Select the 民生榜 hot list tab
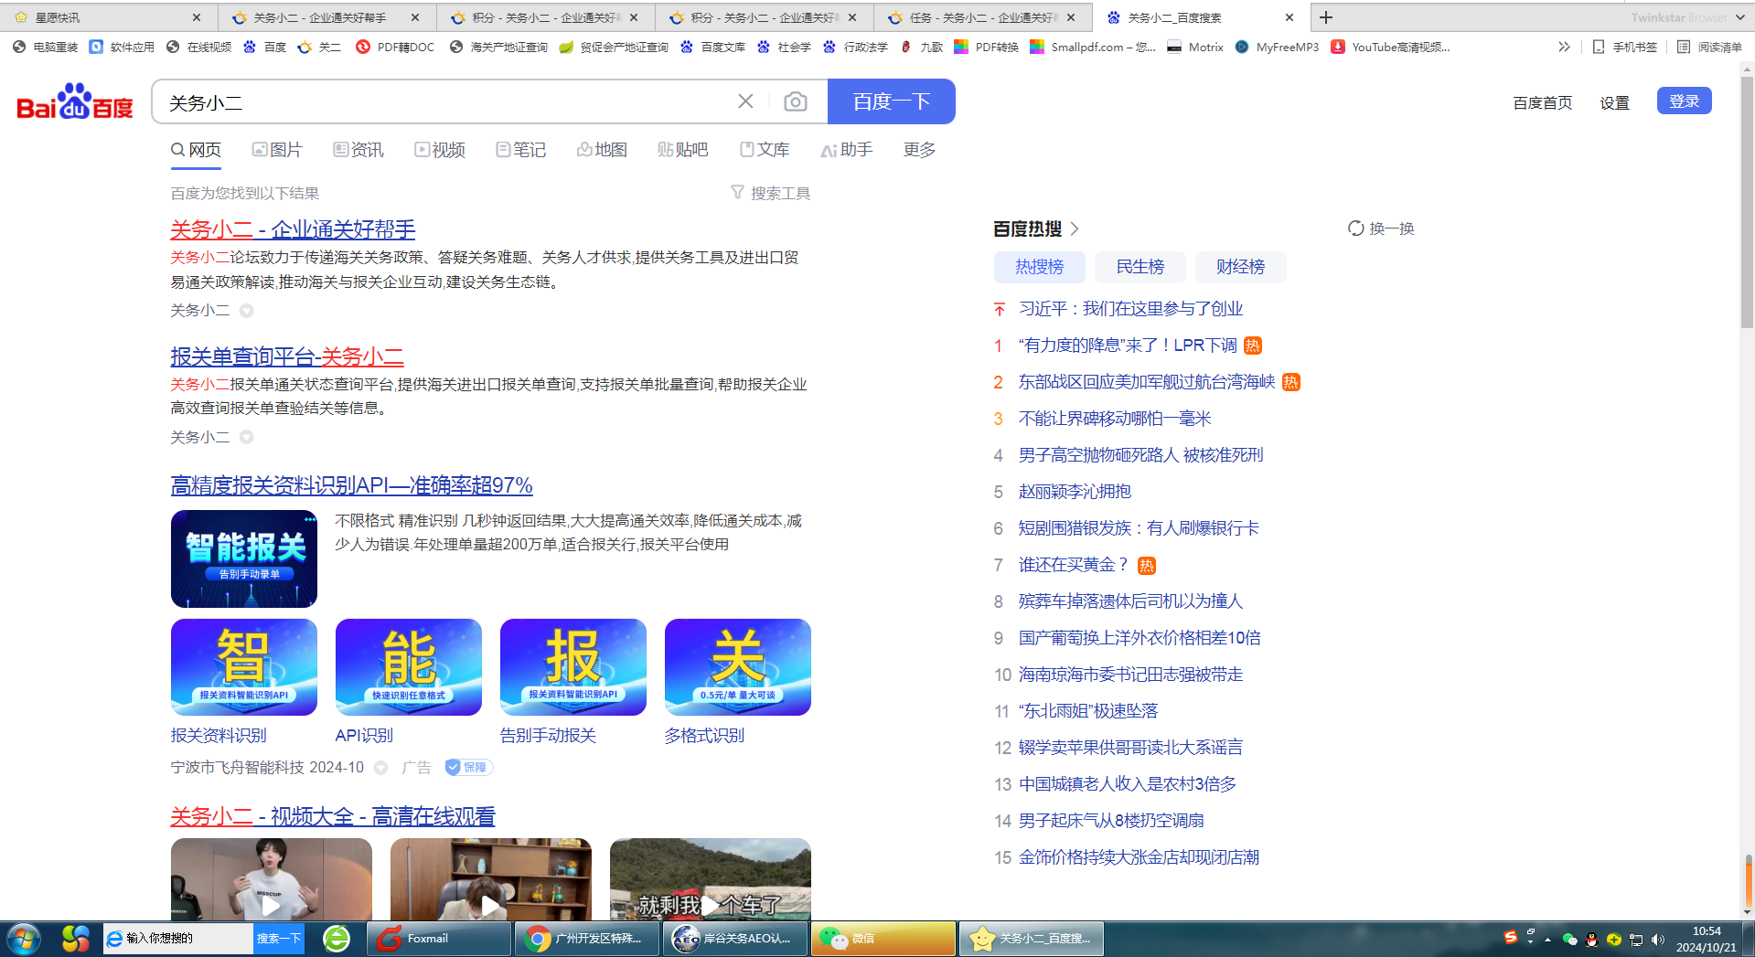 click(1140, 267)
